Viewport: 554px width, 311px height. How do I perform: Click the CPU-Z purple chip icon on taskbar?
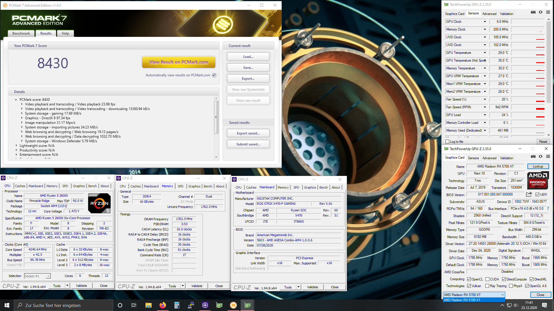(205, 305)
